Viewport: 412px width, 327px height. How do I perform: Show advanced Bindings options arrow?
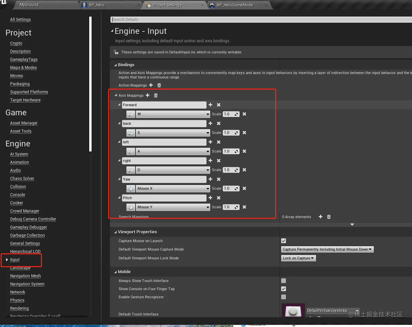coord(352,225)
